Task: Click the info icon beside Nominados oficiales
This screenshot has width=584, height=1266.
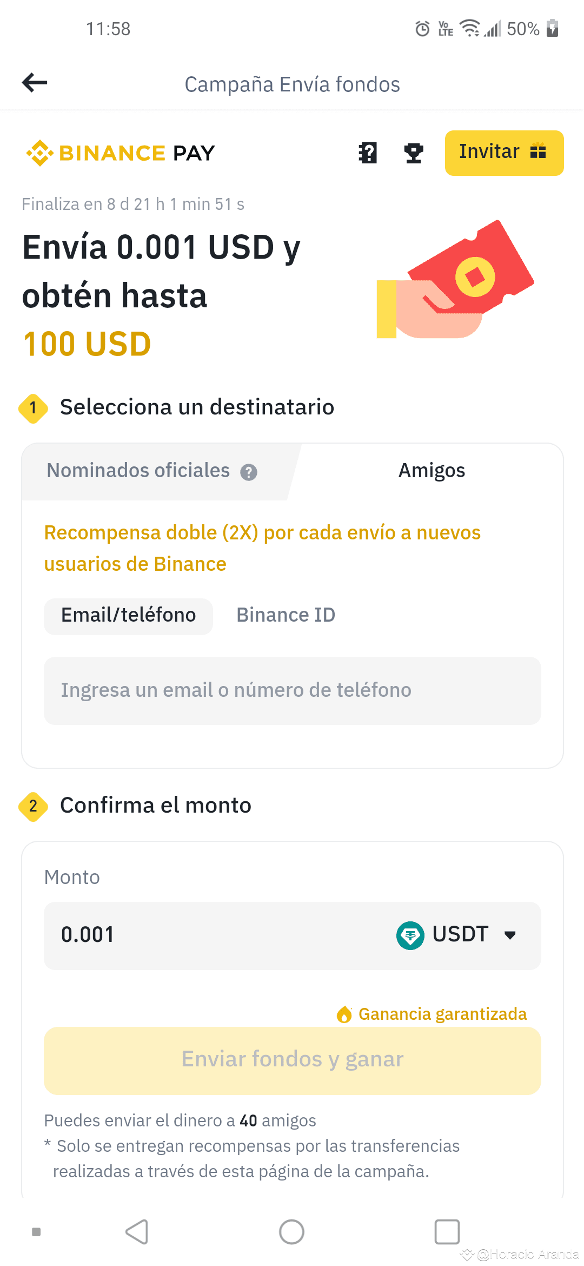Action: pyautogui.click(x=249, y=472)
